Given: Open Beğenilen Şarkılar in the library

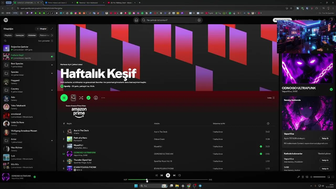Looking at the screenshot, I should [x=28, y=48].
